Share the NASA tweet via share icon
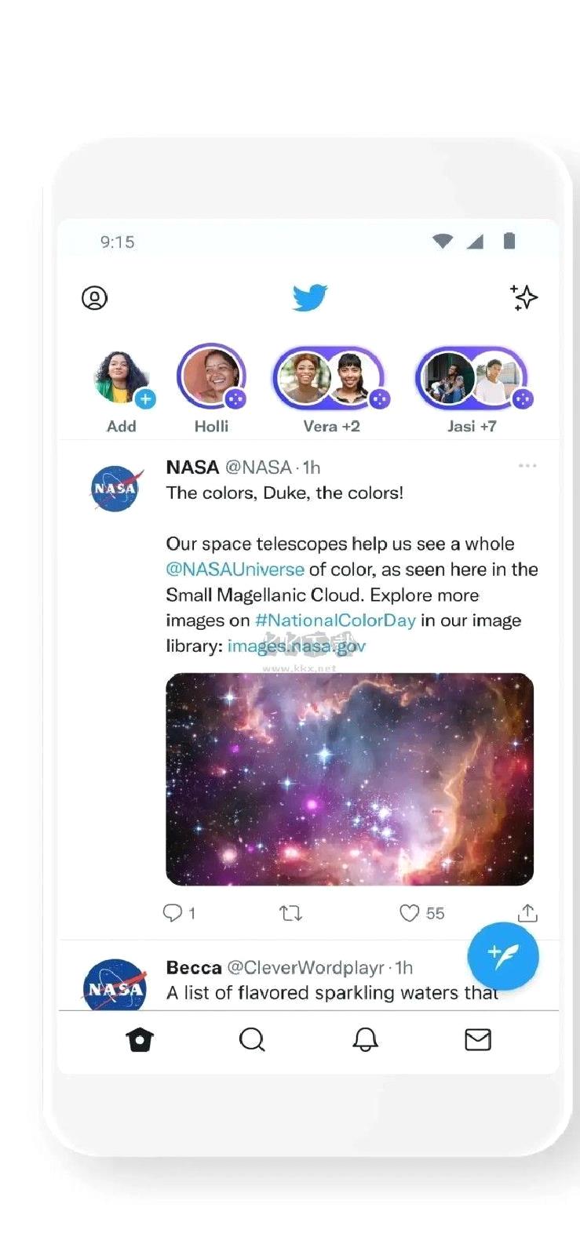 [x=527, y=913]
